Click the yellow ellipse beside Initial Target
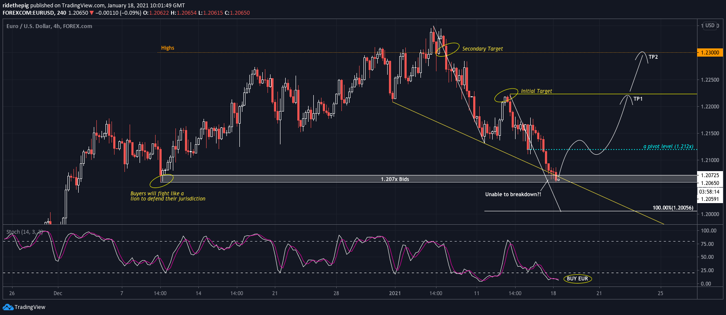Screen dimensions: 726x315 [x=506, y=95]
